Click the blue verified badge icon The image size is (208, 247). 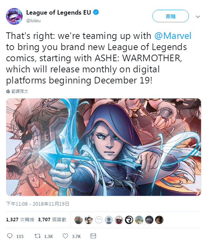pos(96,12)
